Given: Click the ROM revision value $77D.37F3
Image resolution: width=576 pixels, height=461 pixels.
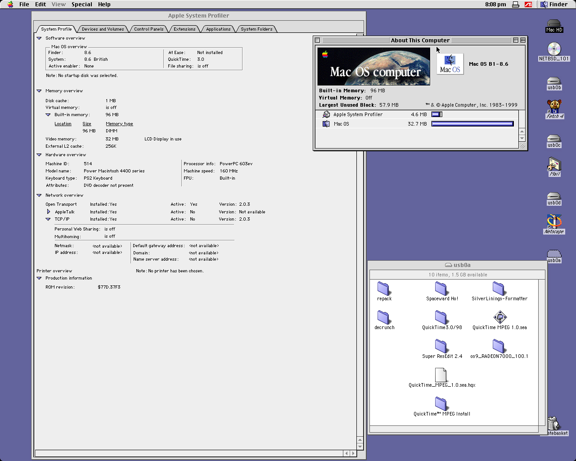Looking at the screenshot, I should coord(109,287).
